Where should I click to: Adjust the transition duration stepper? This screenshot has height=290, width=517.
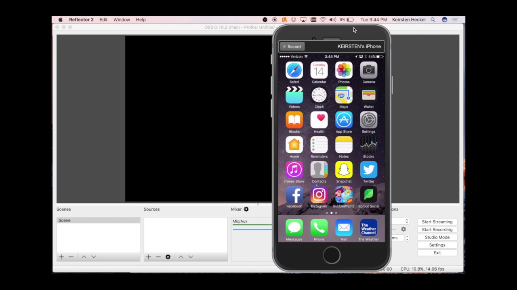coord(407,238)
